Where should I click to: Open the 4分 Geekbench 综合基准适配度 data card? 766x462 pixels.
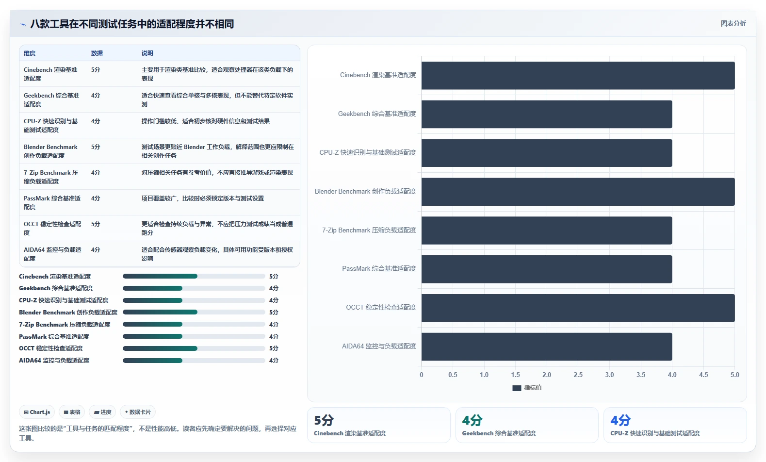[527, 425]
